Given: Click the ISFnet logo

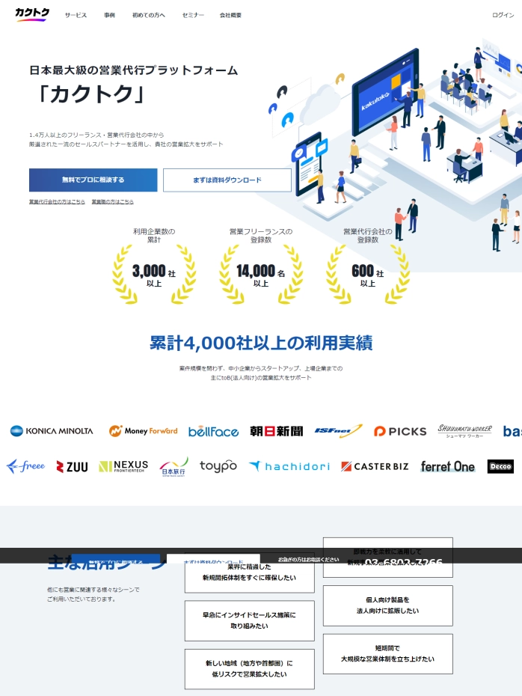Looking at the screenshot, I should (x=338, y=430).
